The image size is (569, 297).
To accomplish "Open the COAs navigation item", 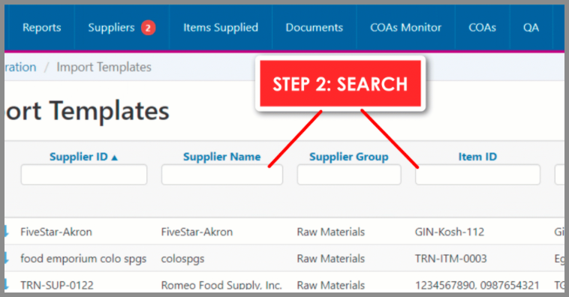I will [x=482, y=28].
